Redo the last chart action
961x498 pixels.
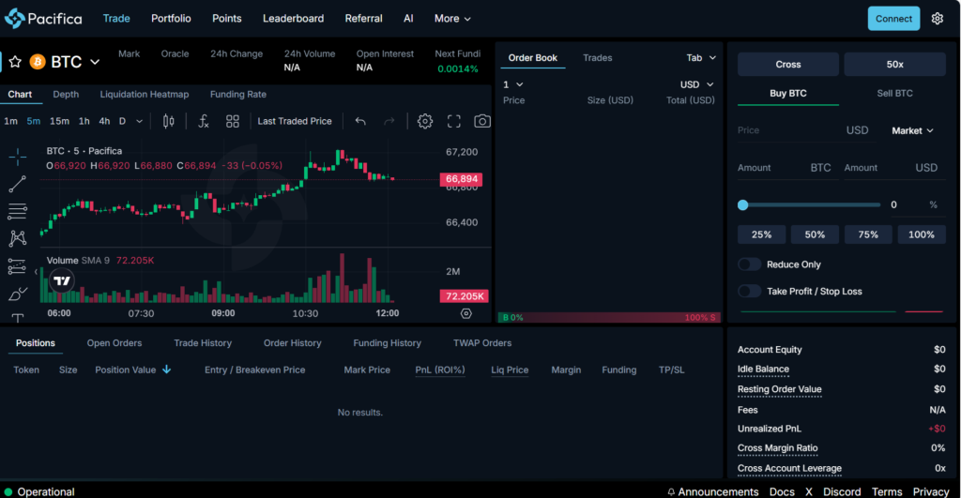coord(389,121)
